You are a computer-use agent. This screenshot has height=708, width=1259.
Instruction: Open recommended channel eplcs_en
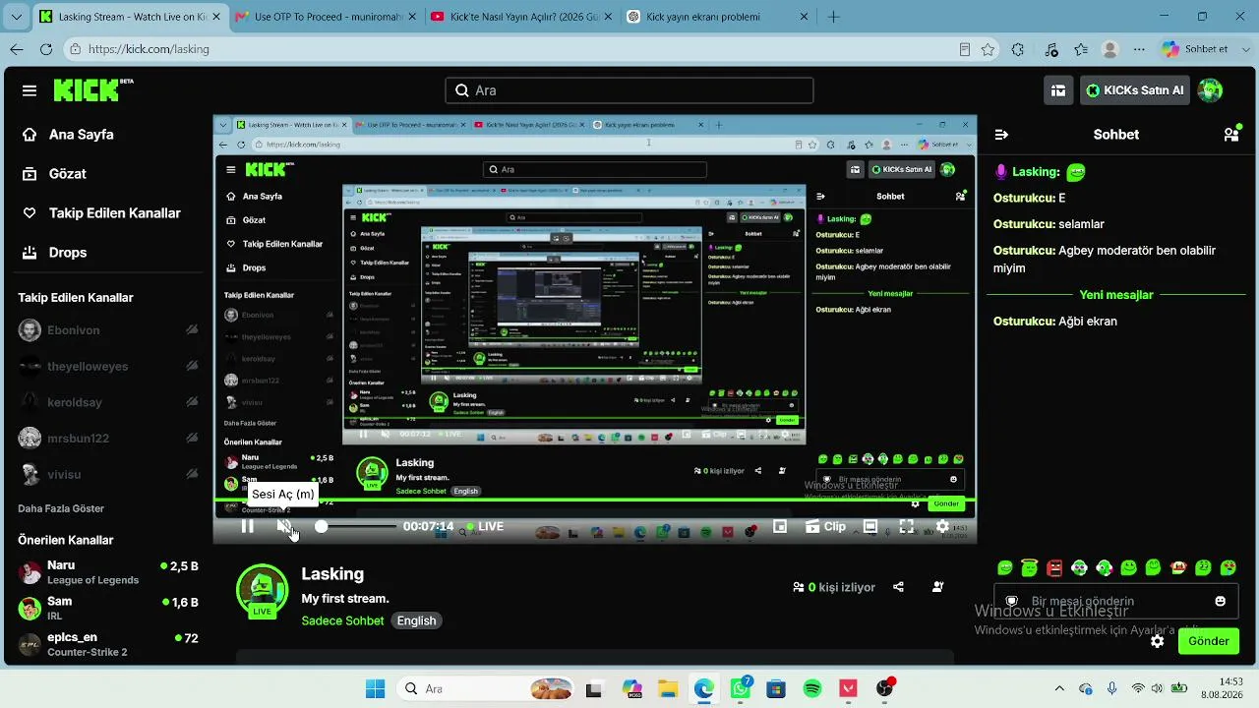108,644
